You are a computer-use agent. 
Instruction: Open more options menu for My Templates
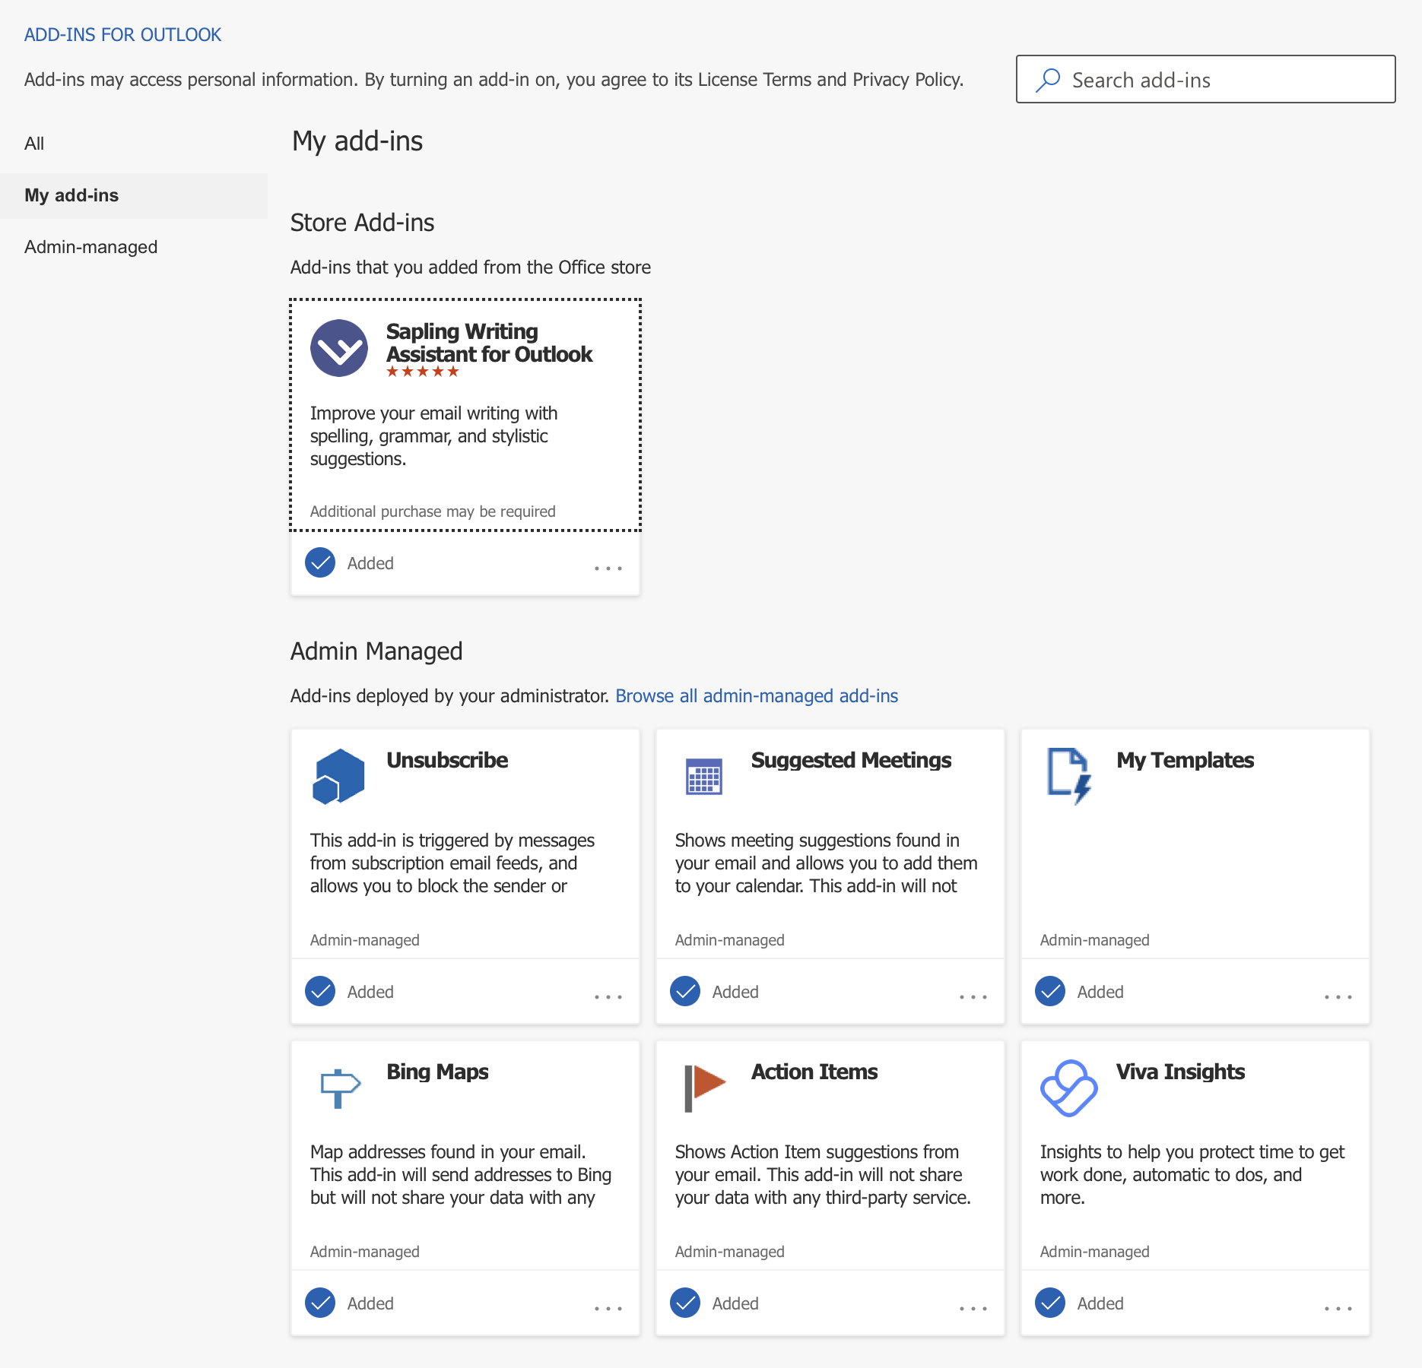pyautogui.click(x=1338, y=996)
